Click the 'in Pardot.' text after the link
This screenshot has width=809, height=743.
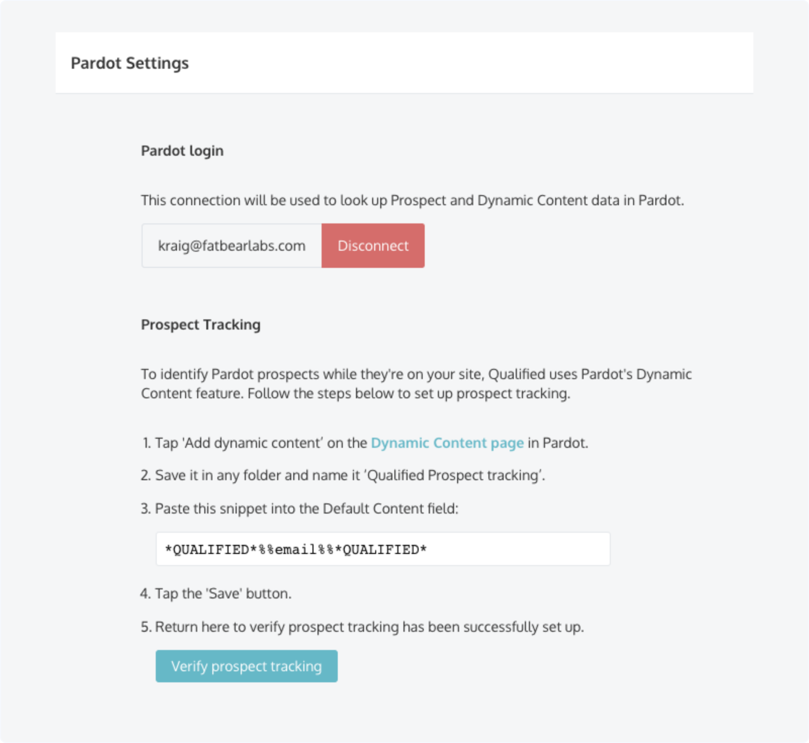point(558,443)
